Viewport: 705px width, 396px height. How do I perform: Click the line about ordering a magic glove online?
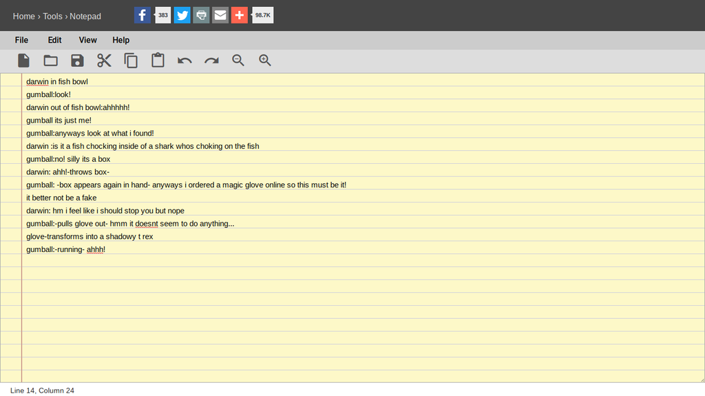click(x=186, y=185)
